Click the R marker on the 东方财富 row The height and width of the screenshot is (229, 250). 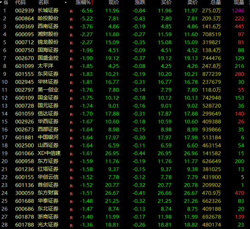71,194
